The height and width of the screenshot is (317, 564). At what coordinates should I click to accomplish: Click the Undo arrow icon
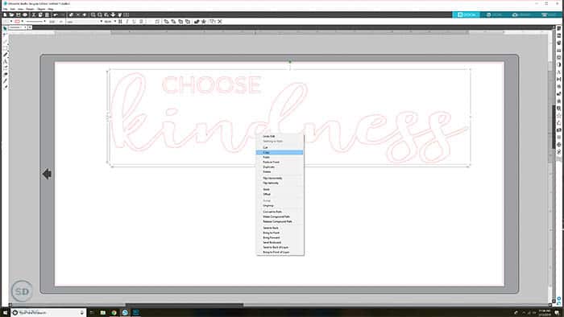[x=56, y=14]
